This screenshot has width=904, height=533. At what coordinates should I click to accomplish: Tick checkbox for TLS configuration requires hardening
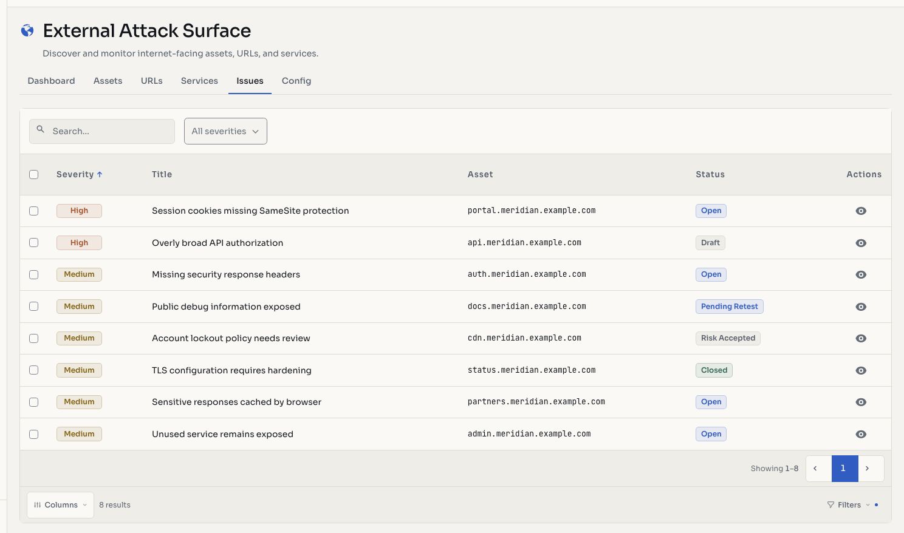(34, 370)
